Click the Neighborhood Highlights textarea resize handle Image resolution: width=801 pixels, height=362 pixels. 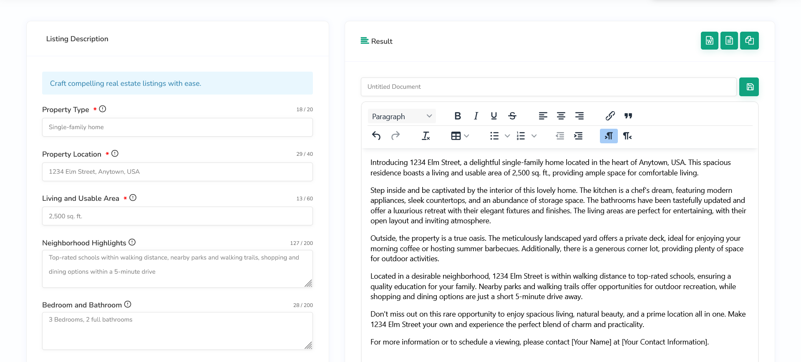(x=308, y=284)
